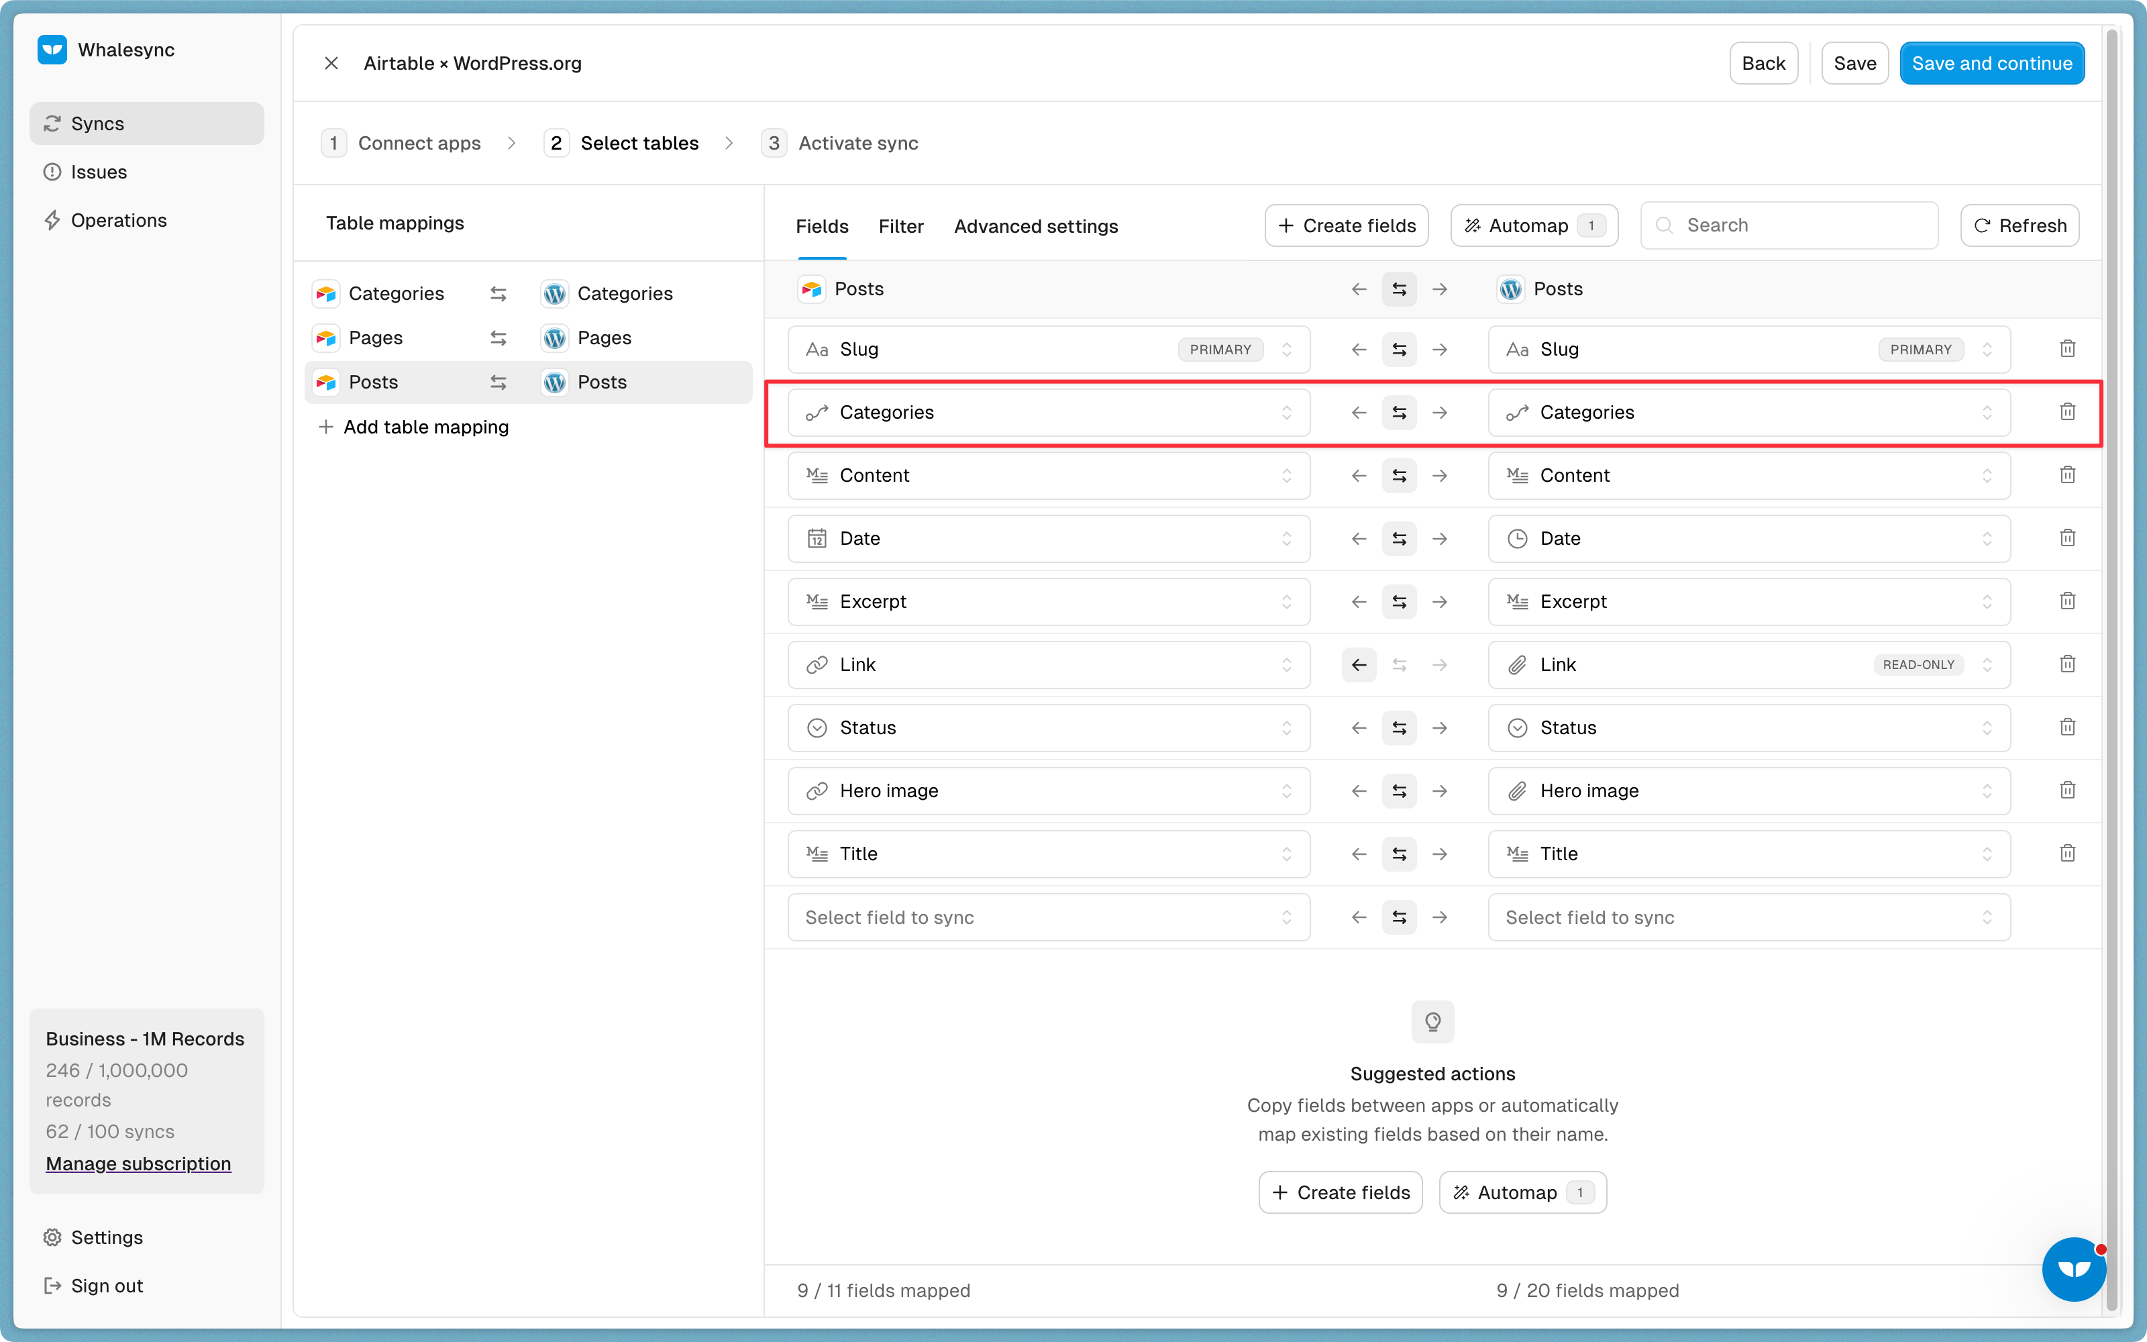
Task: Open the Airtable Status field dropdown
Action: (1049, 728)
